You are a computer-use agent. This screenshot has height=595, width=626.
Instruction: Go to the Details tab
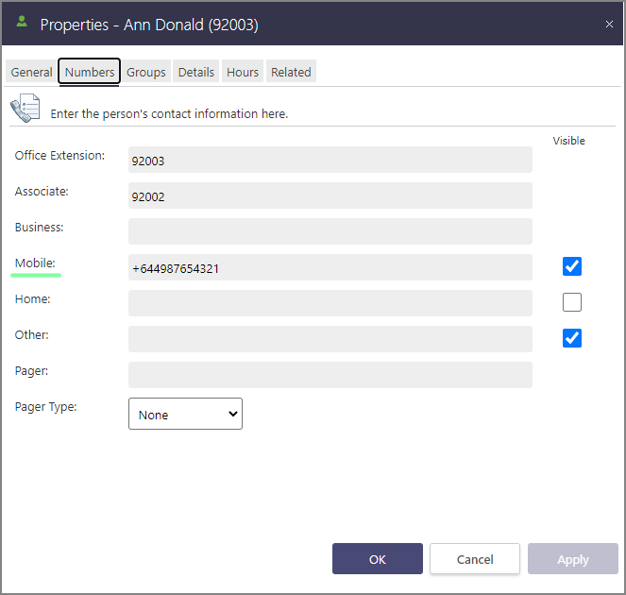tap(196, 73)
